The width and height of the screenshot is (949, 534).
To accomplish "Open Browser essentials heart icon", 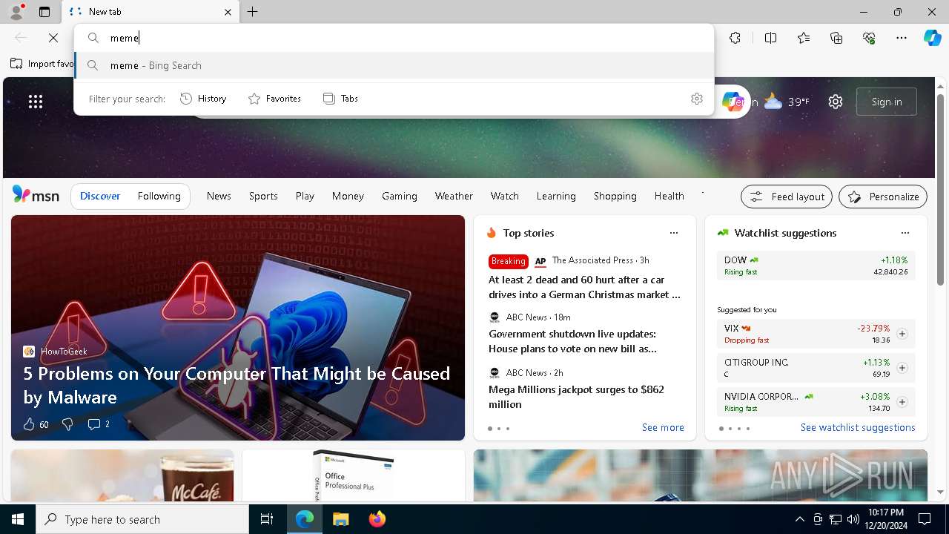I will tap(869, 38).
